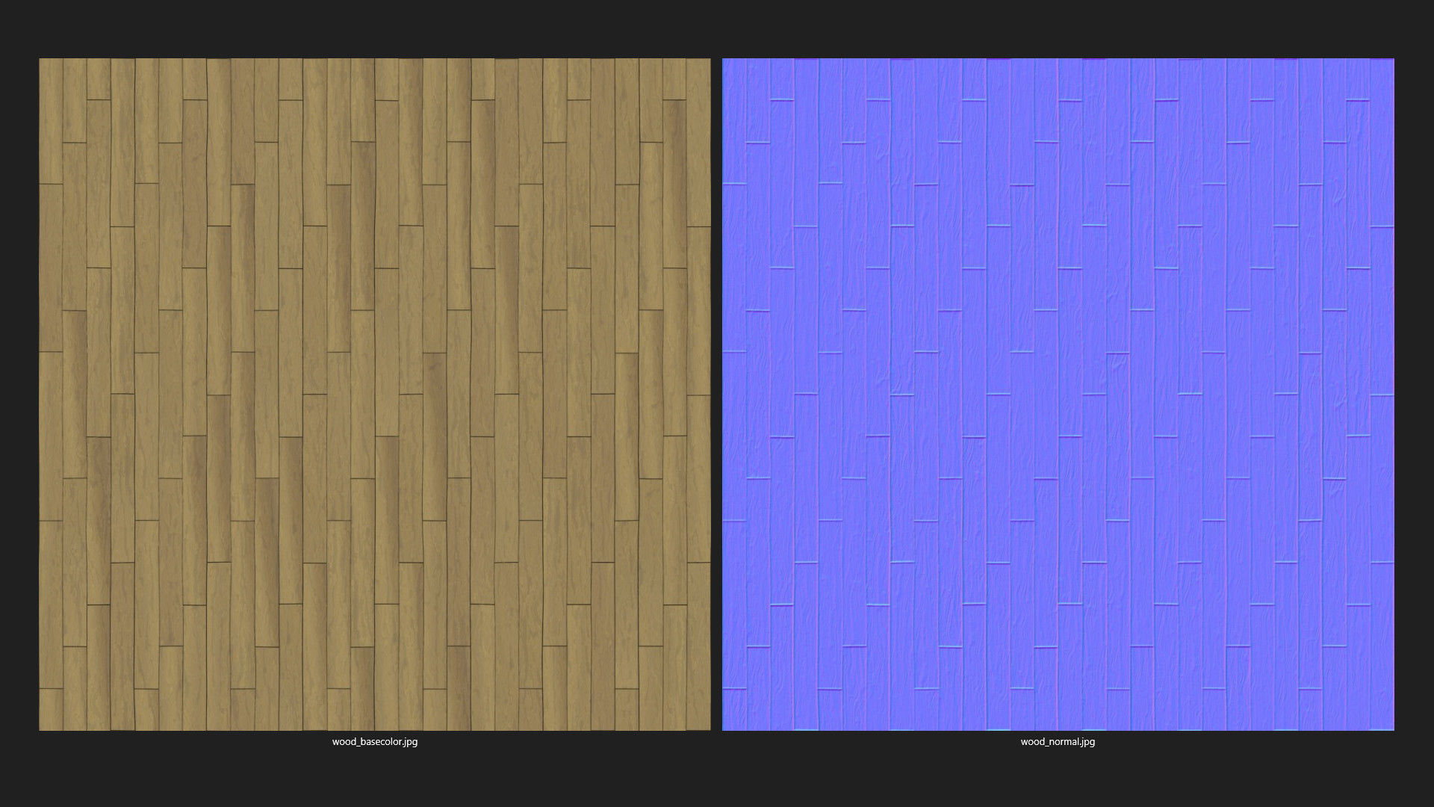Click the center of the brown plank texture
The image size is (1434, 807).
(x=375, y=395)
